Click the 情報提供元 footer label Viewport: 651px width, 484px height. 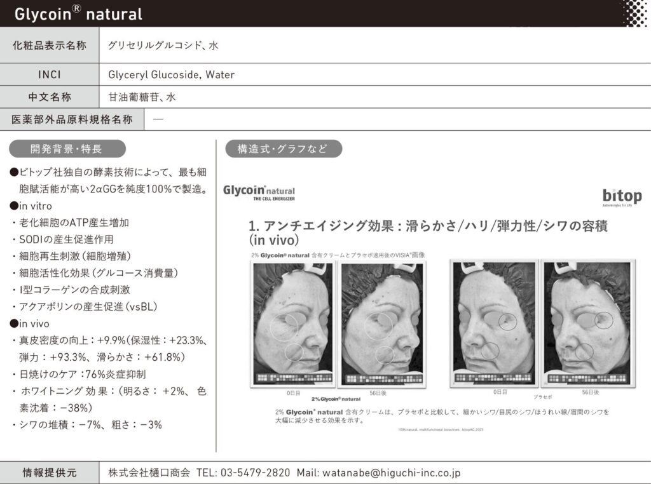[x=50, y=473]
